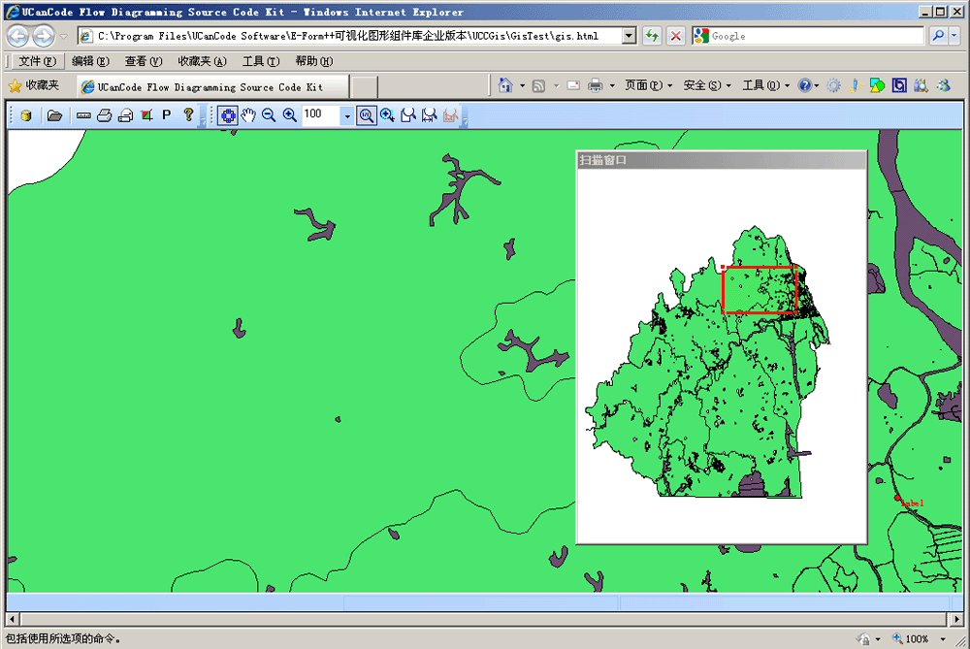
Task: Toggle the zoom-to-100% magnifier button
Action: coord(367,115)
